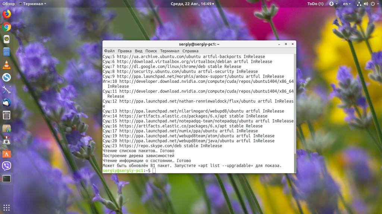Expand the Терминал app menu in top bar
This screenshot has width=382, height=214.
coord(32,4)
